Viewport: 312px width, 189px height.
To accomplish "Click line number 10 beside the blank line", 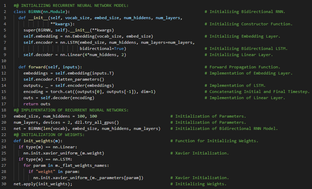I will 4,61.
